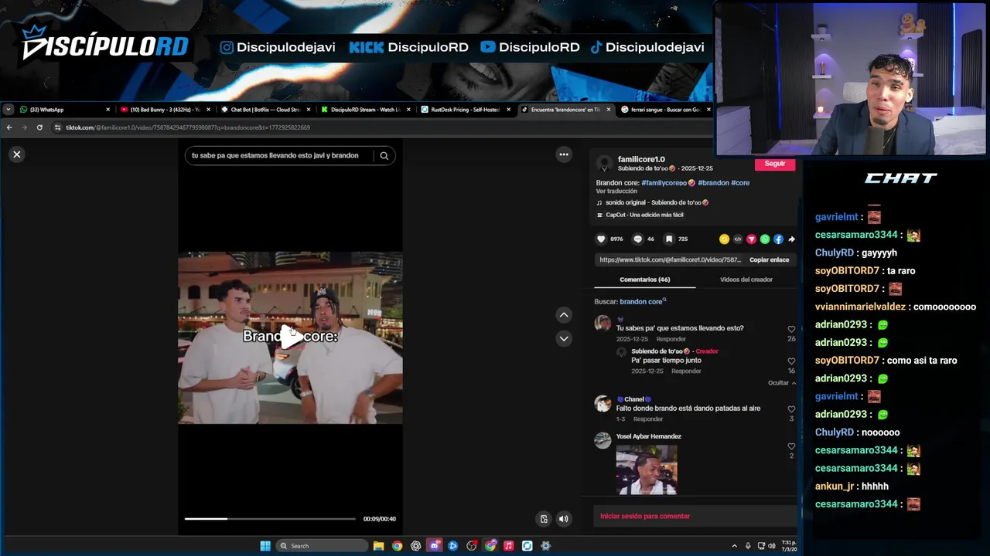This screenshot has height=556, width=990.
Task: Go to previous video with up arrow
Action: (564, 315)
